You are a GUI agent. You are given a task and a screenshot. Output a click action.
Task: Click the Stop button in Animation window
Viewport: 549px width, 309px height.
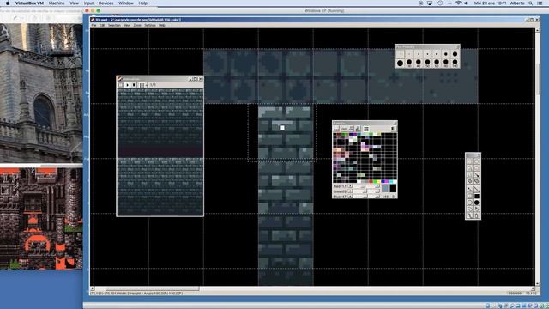tap(134, 85)
